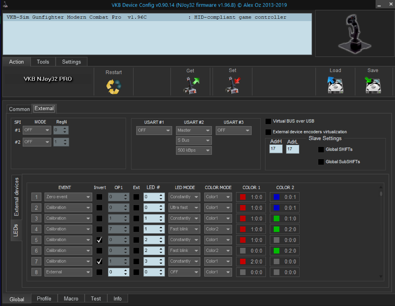This screenshot has width=395, height=306.
Task: Click the Load disk icon
Action: pyautogui.click(x=335, y=85)
